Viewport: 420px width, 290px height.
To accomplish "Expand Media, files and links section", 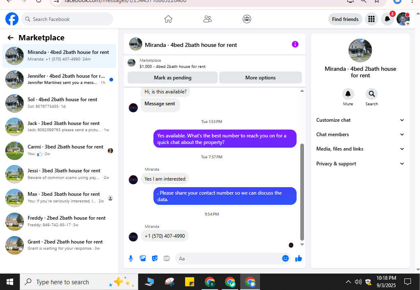I will point(360,149).
